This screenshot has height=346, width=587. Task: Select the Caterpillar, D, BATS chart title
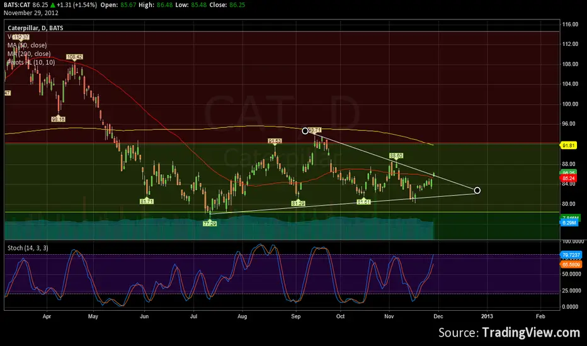35,28
